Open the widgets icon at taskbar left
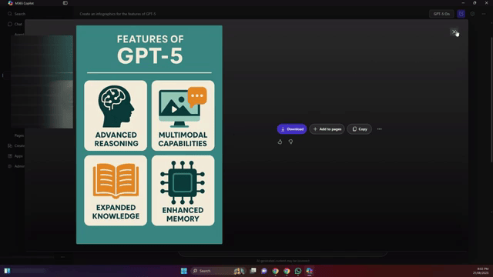The image size is (493, 277). coord(7,271)
